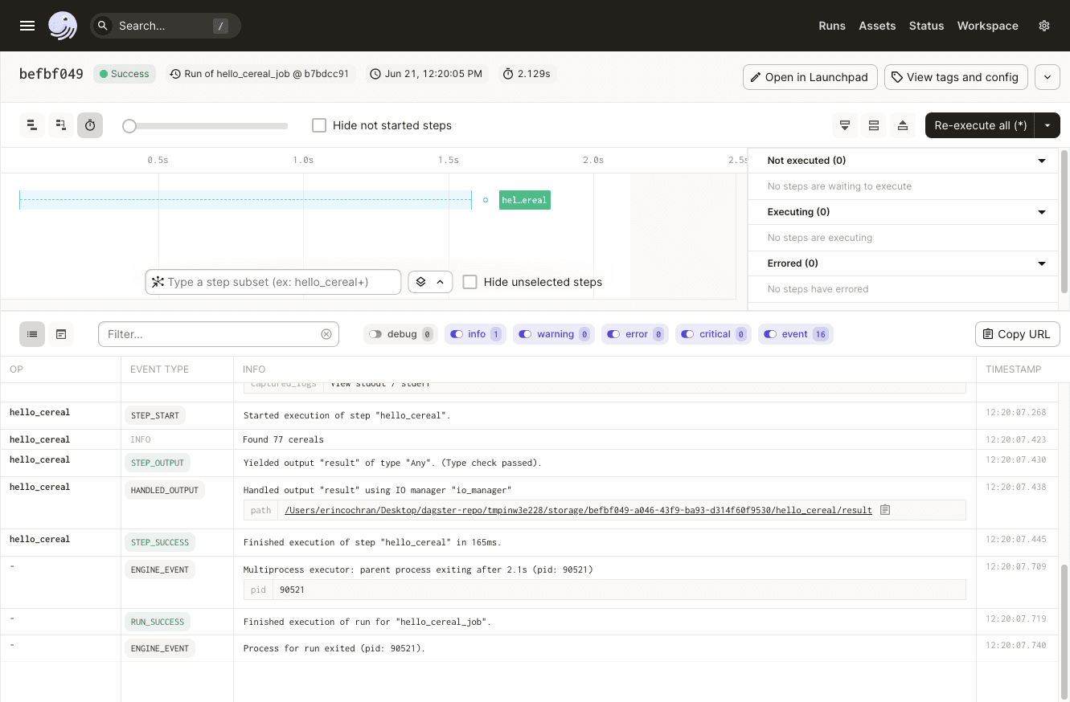Image resolution: width=1070 pixels, height=702 pixels.
Task: Open the Runs page
Action: 832,26
